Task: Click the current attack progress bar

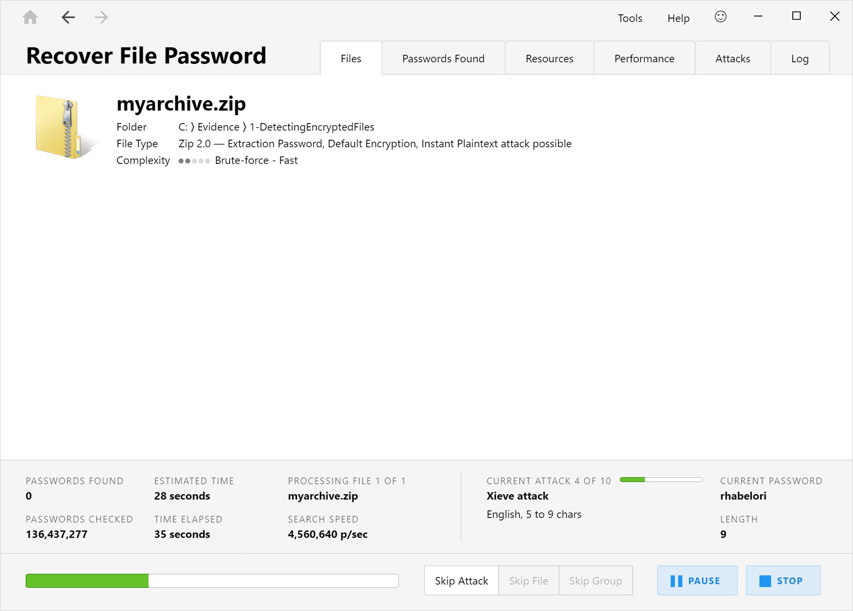Action: pyautogui.click(x=661, y=480)
